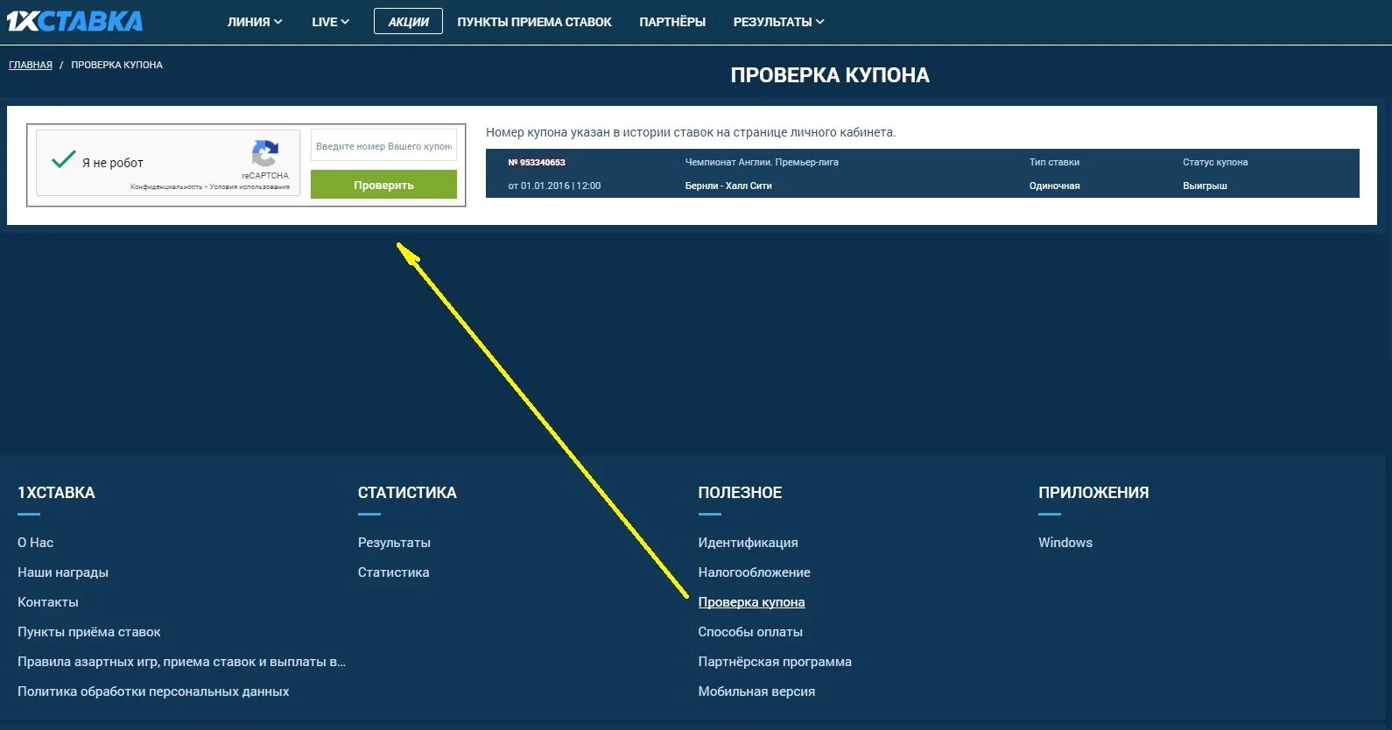Click the reCAPTCHA logo icon

pyautogui.click(x=265, y=153)
